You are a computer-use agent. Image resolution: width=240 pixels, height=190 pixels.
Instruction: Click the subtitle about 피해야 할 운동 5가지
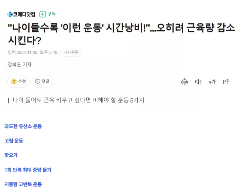coord(78,100)
